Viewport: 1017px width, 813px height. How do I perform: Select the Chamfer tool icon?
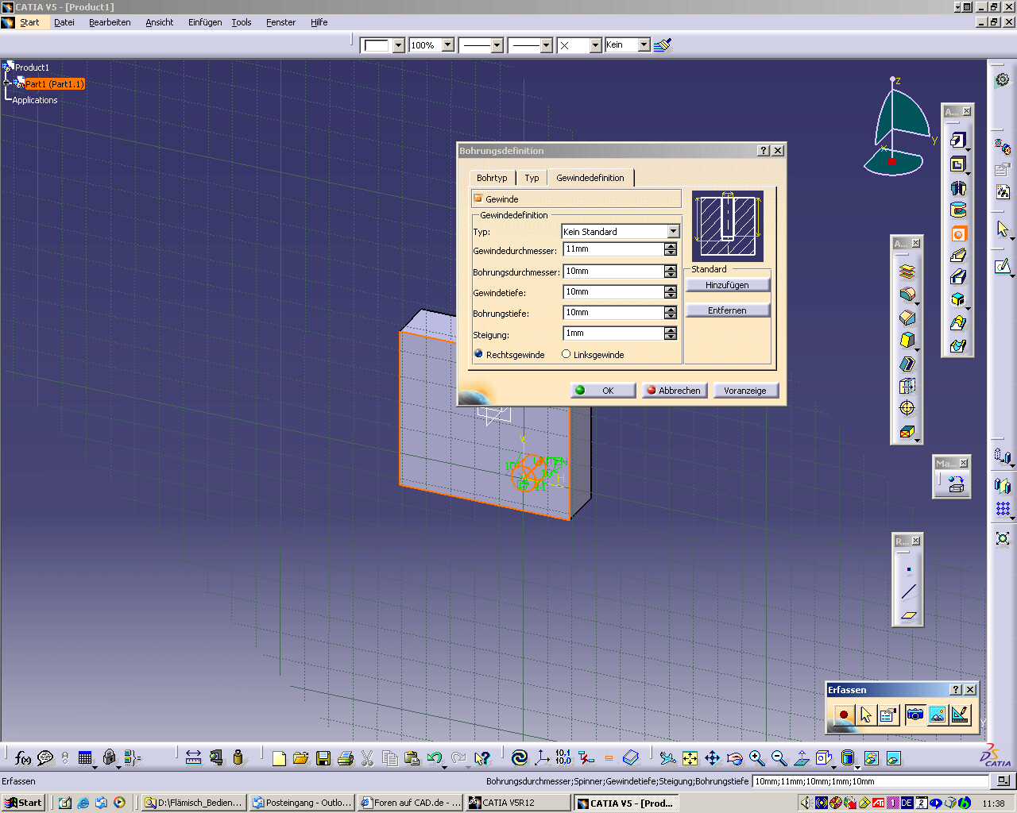907,318
